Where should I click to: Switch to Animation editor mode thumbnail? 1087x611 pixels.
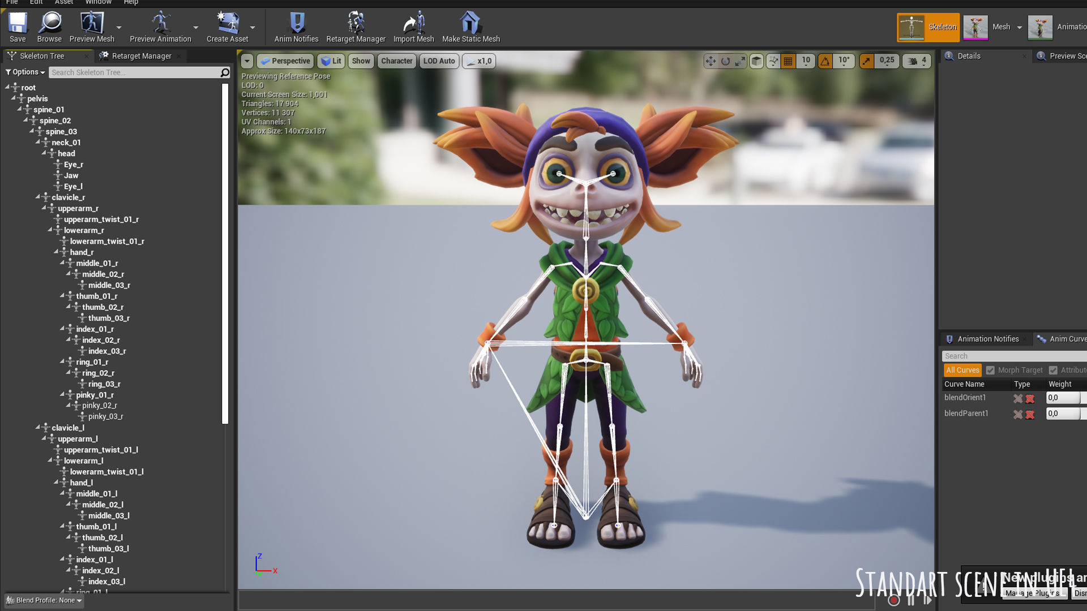pos(1040,27)
